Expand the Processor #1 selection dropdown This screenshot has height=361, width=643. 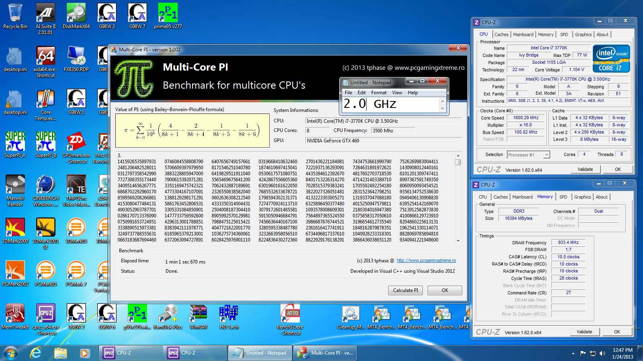pyautogui.click(x=547, y=155)
